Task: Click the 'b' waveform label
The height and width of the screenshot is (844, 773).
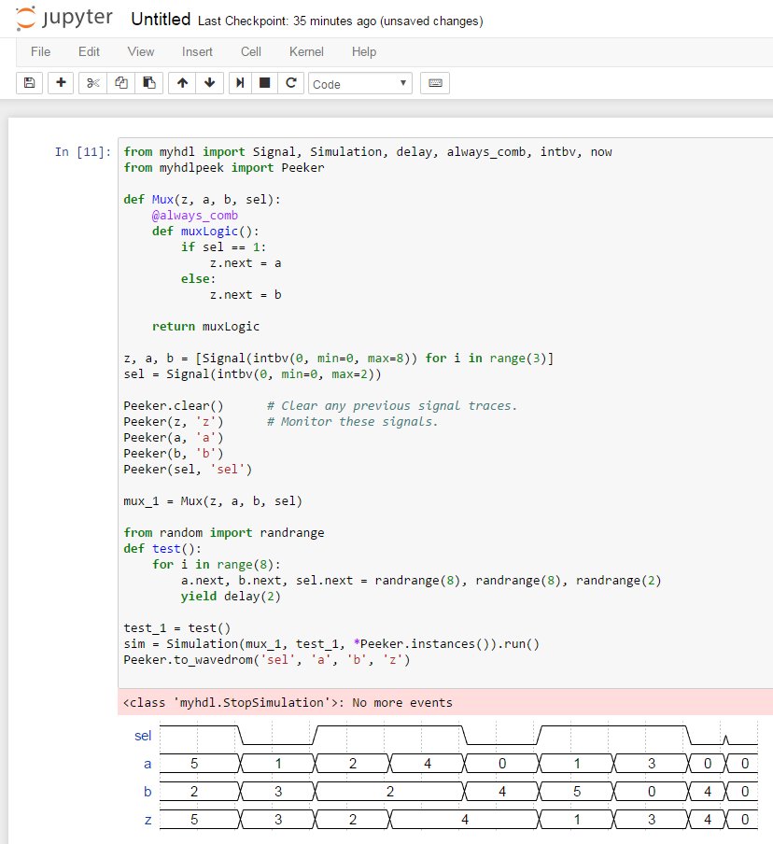Action: click(x=148, y=792)
